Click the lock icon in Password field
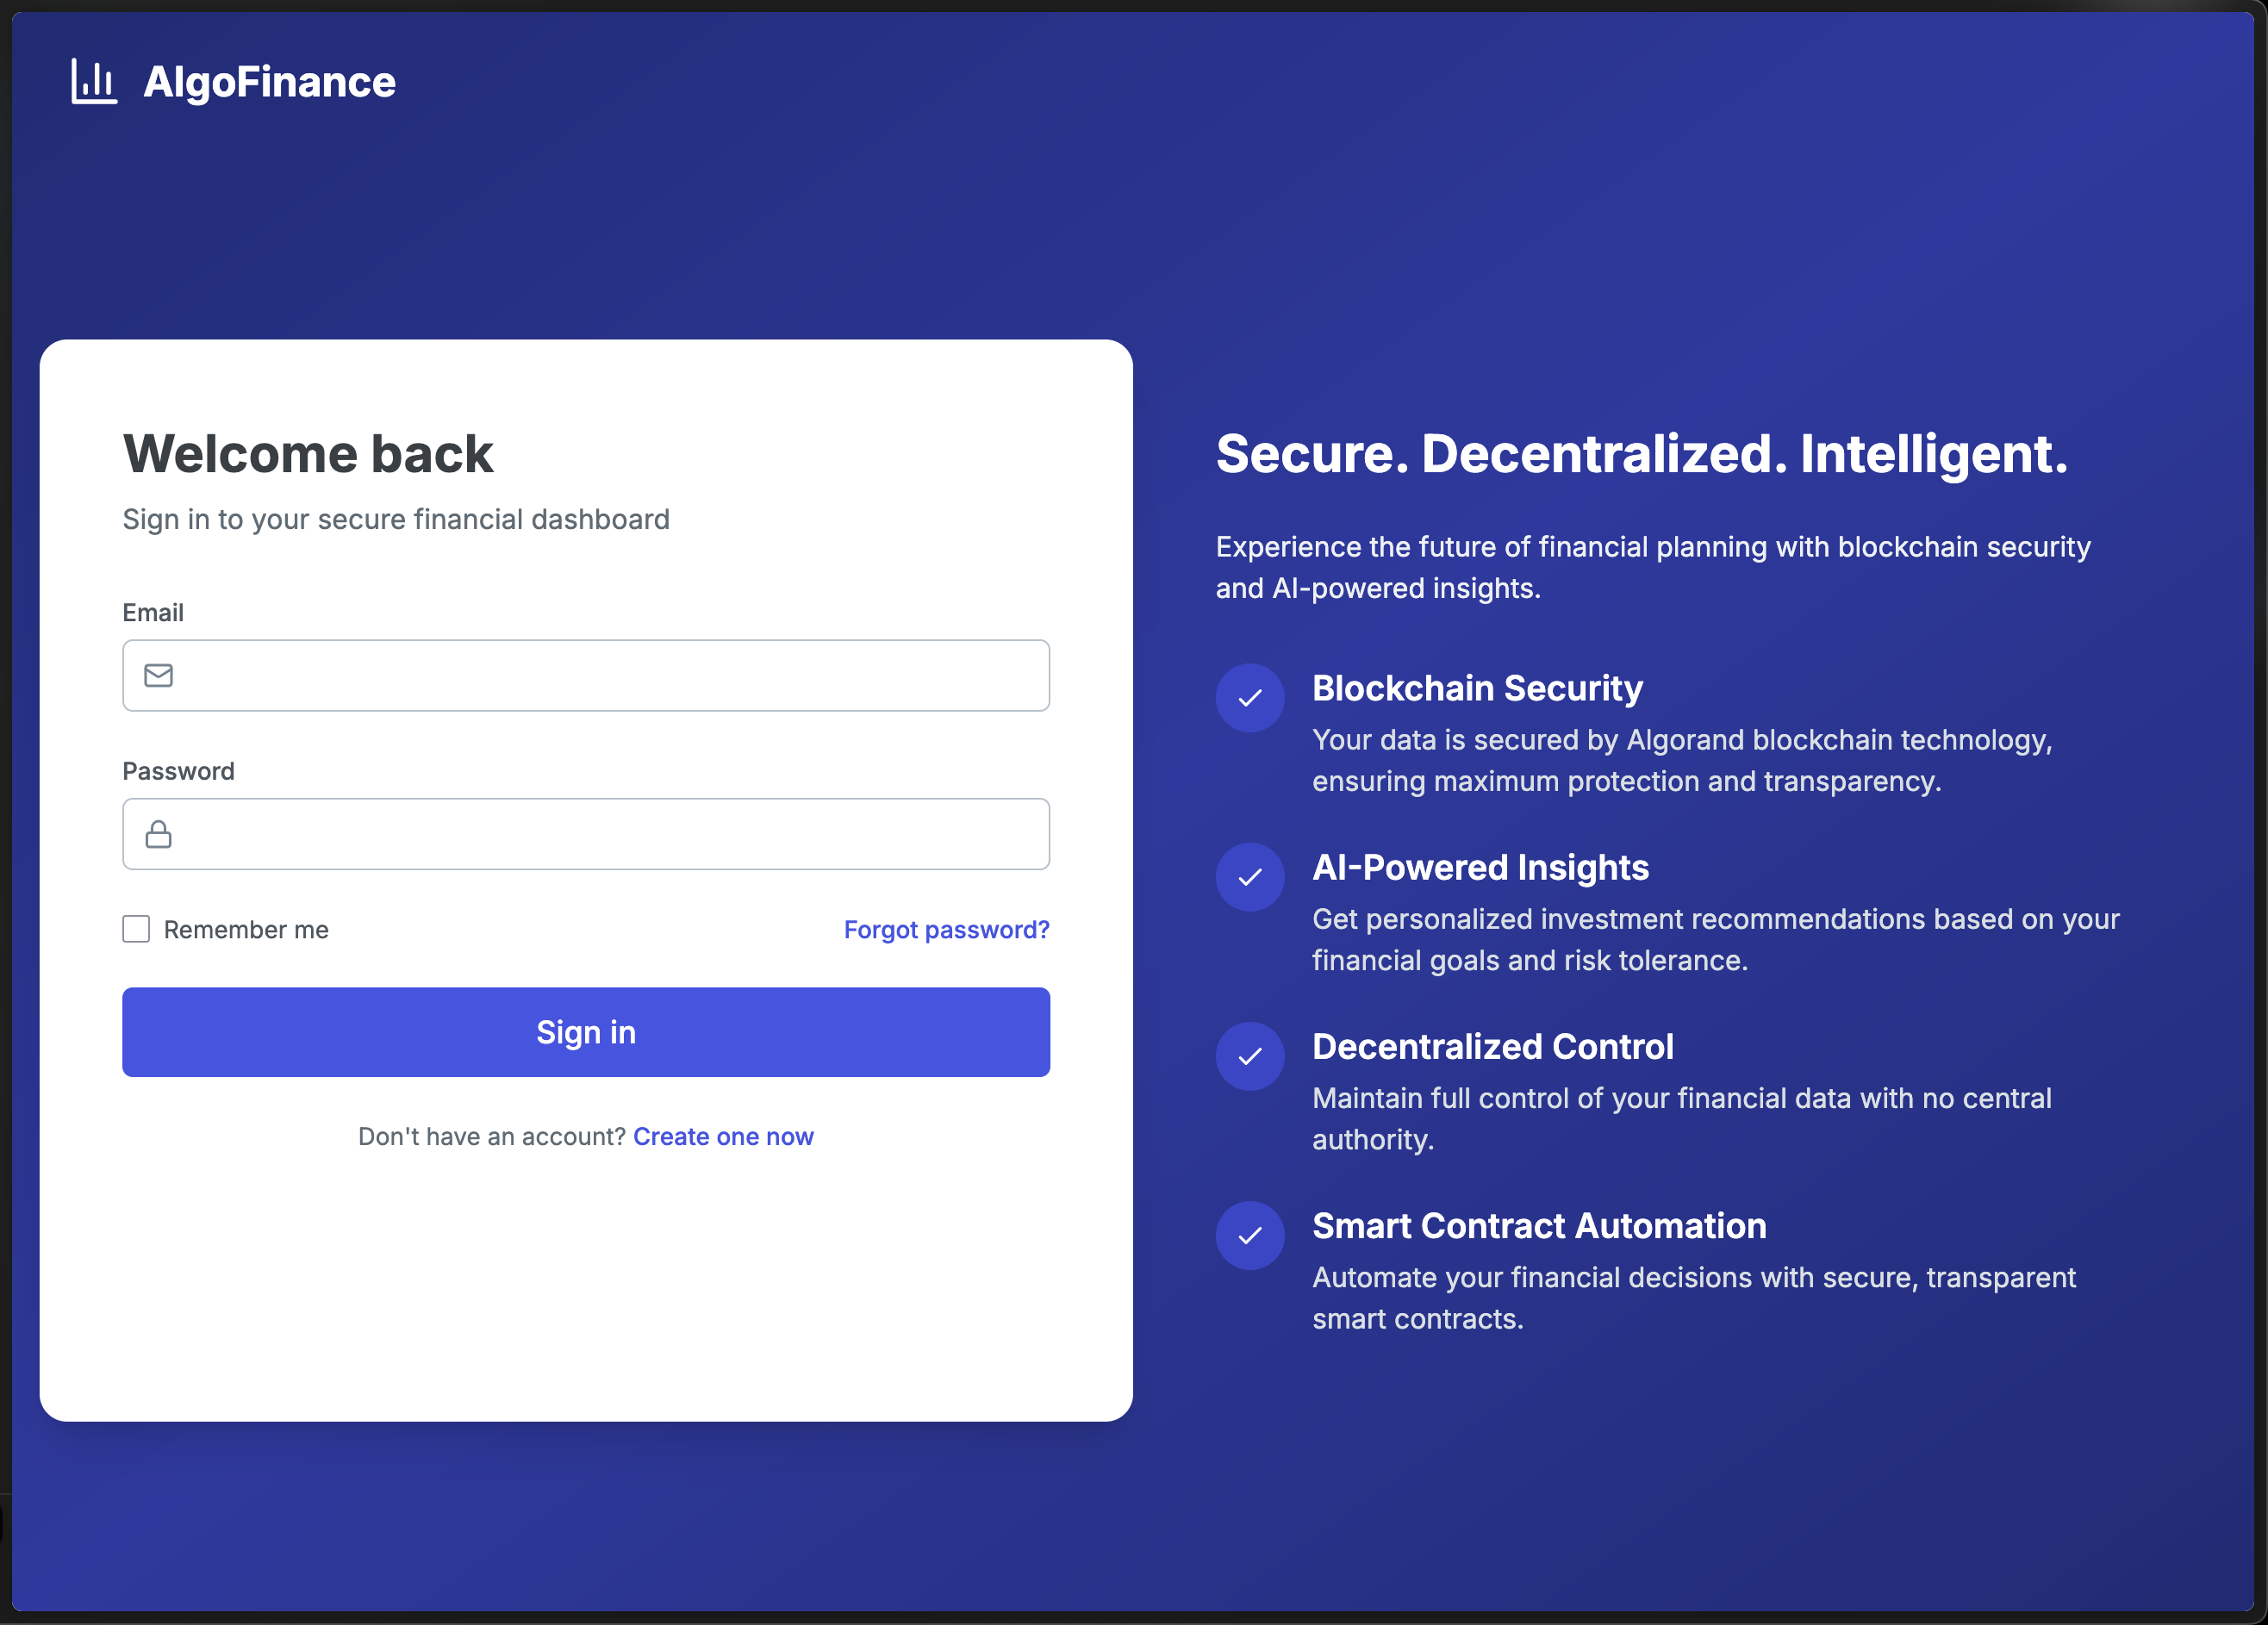The image size is (2268, 1625). tap(158, 834)
